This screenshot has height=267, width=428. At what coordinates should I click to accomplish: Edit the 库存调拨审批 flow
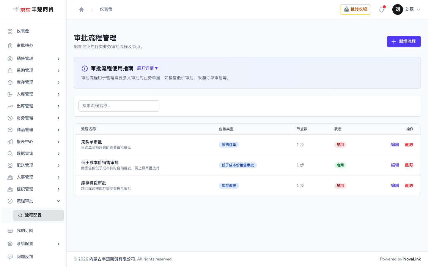[x=395, y=185]
